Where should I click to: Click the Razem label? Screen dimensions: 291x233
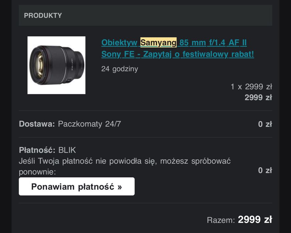click(x=221, y=220)
